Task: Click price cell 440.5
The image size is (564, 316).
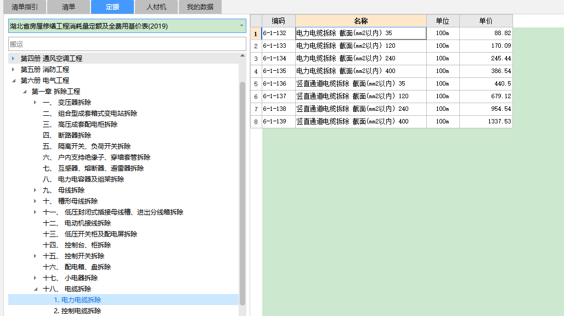Action: (486, 84)
